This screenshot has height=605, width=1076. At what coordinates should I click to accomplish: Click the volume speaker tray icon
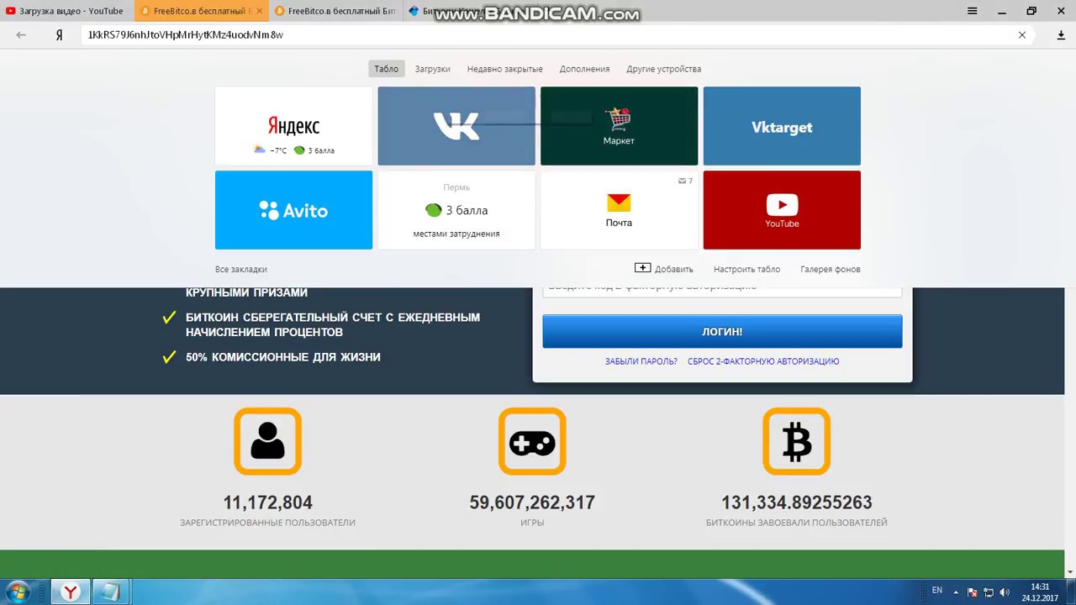pos(1005,592)
